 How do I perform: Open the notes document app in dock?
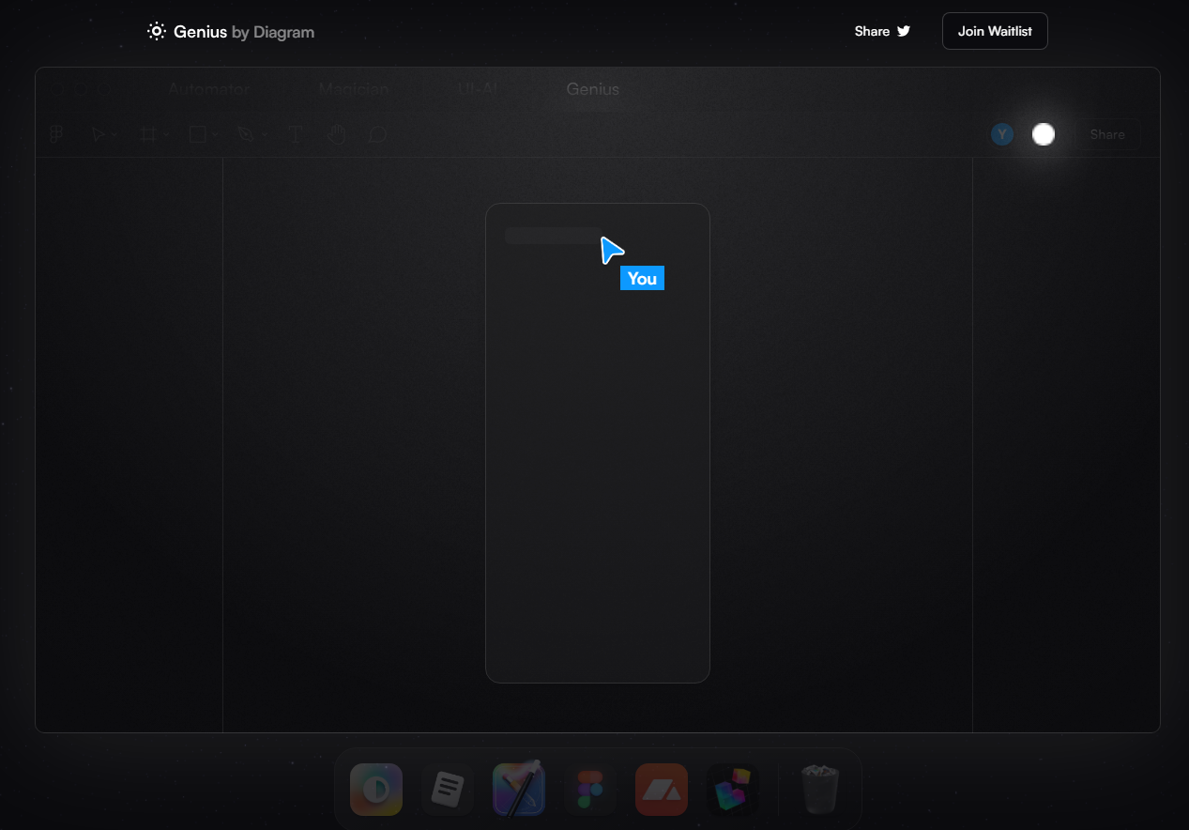click(x=448, y=789)
